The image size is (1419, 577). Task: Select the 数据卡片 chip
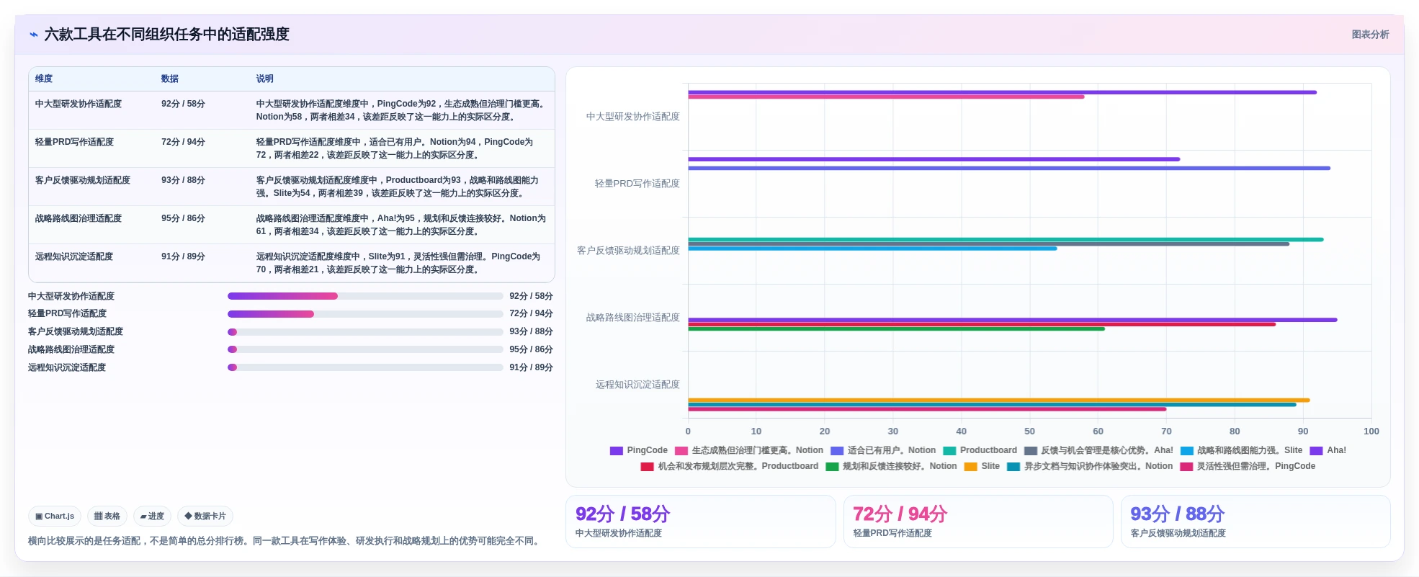click(205, 516)
